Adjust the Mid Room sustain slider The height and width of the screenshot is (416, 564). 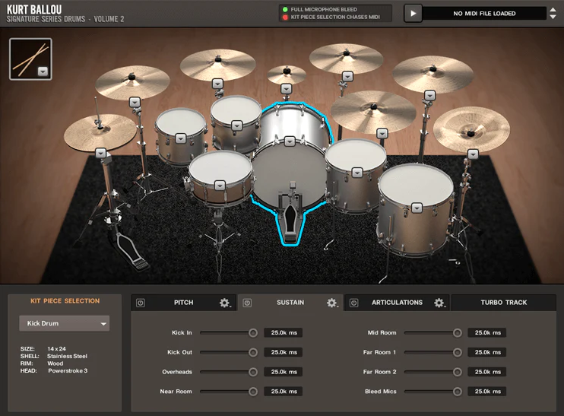(457, 333)
